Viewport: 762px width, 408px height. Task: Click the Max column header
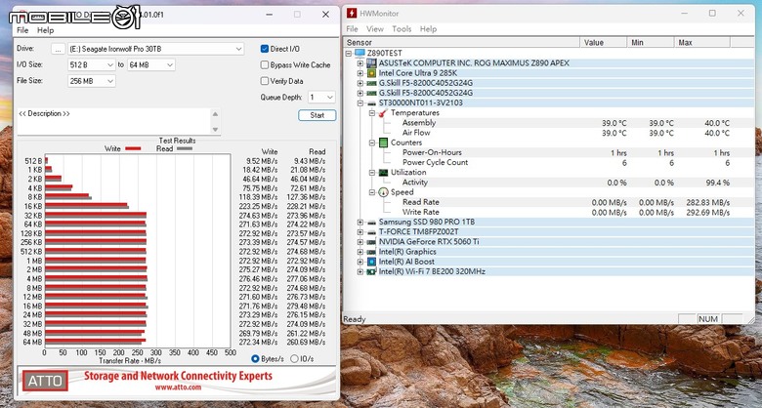click(x=702, y=43)
